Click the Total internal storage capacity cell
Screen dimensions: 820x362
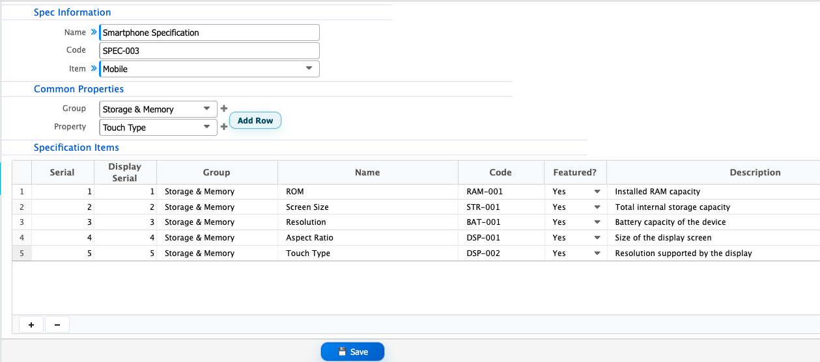(713, 207)
